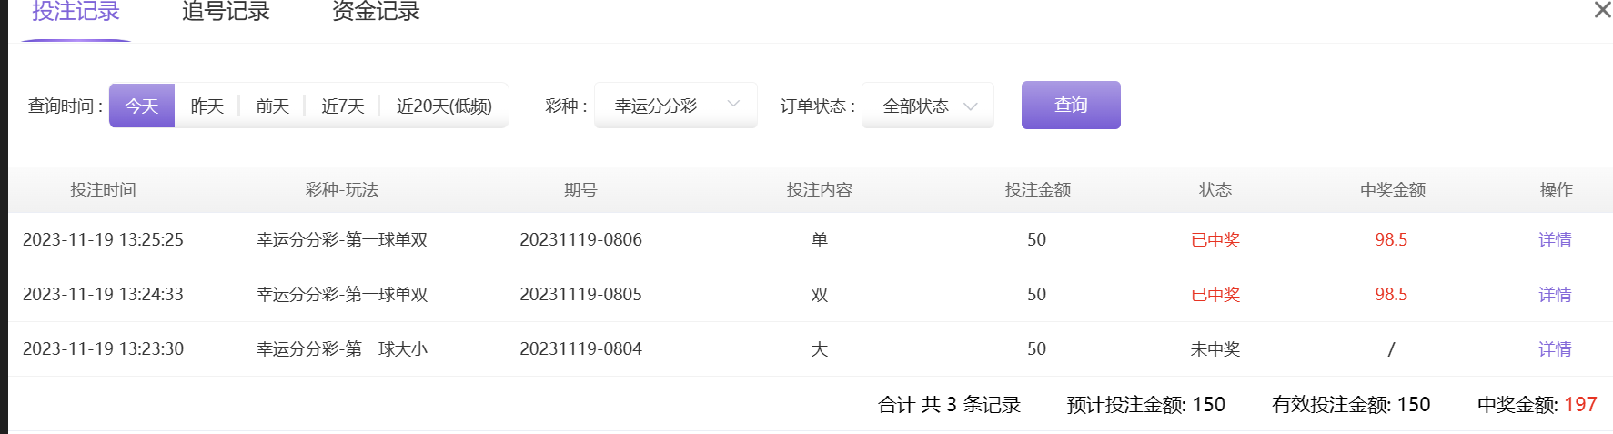Choose 近20天(低频) time filter
This screenshot has width=1613, height=434.
point(444,106)
